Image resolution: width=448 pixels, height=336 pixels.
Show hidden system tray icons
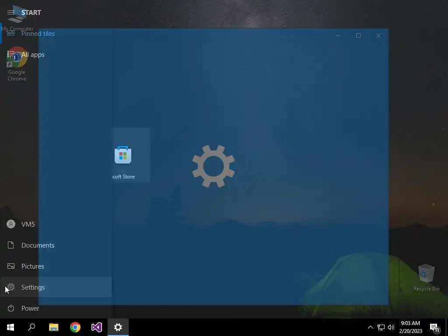tap(370, 327)
